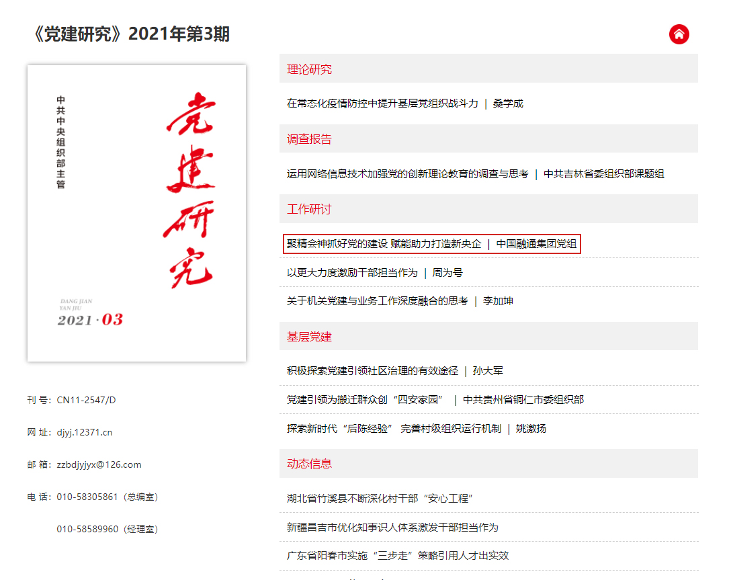The height and width of the screenshot is (580, 731).
Task: Click the email address zzbdjyjyx@126.com
Action: pos(99,464)
